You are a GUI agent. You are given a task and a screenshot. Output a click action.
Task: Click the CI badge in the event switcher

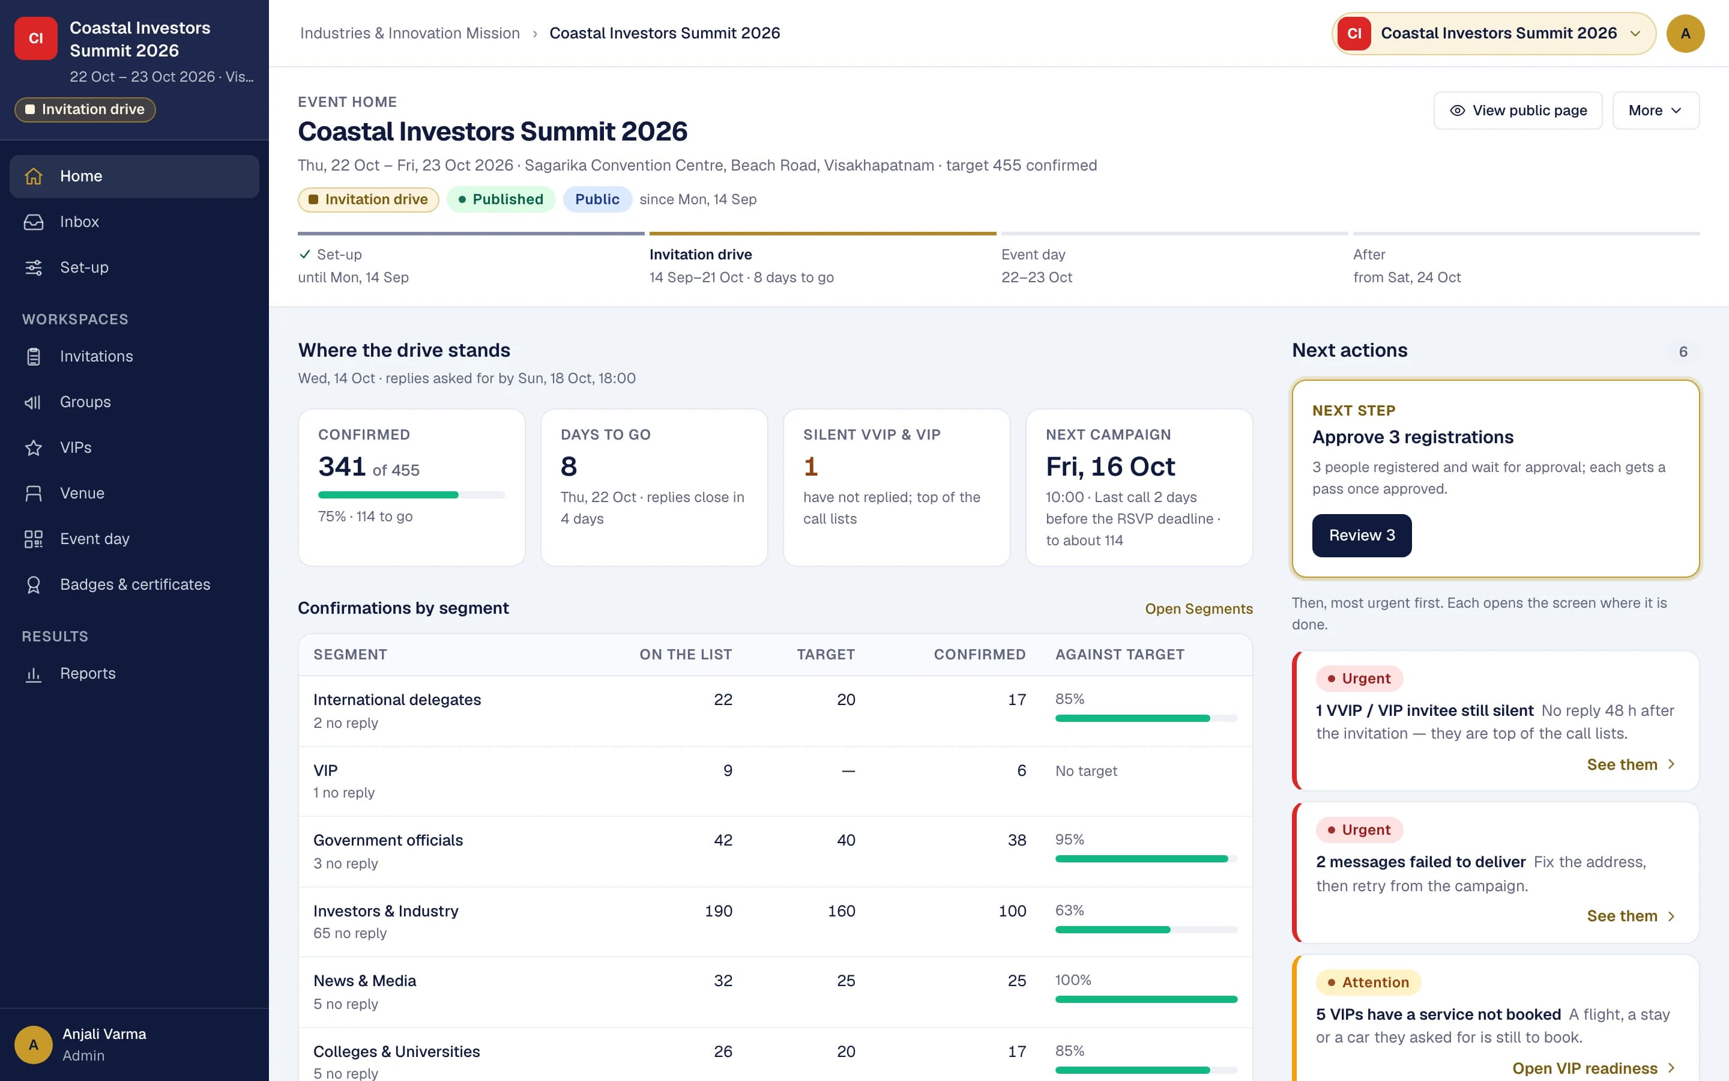[1354, 34]
